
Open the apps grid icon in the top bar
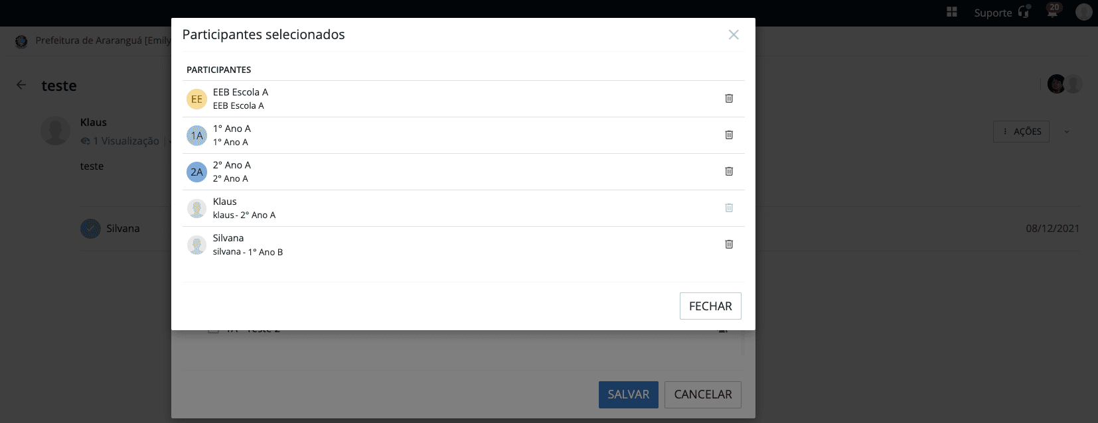point(951,12)
